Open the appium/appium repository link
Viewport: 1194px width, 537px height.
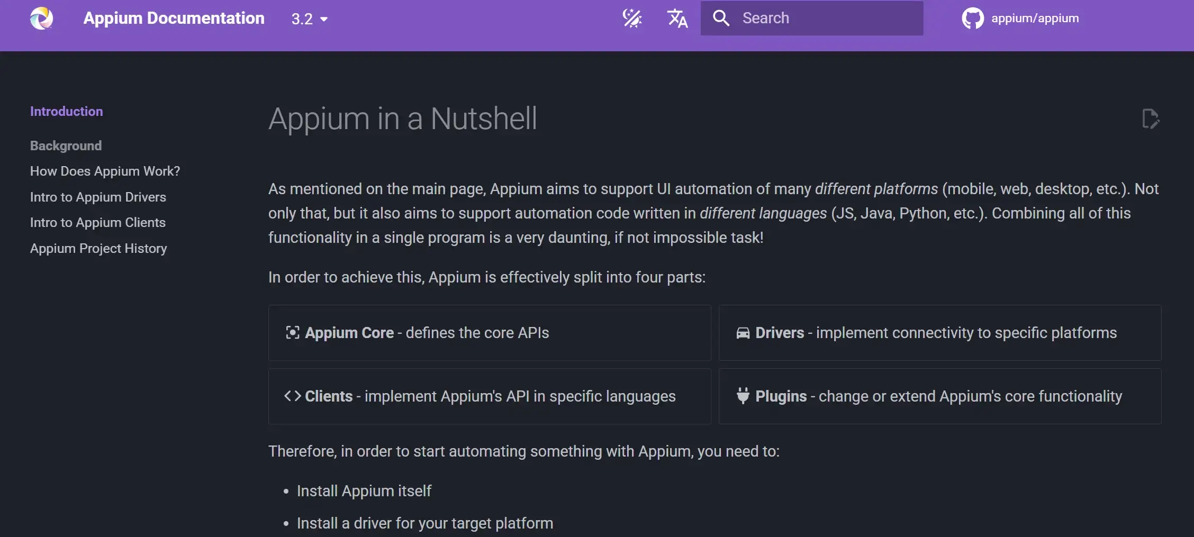click(1035, 18)
